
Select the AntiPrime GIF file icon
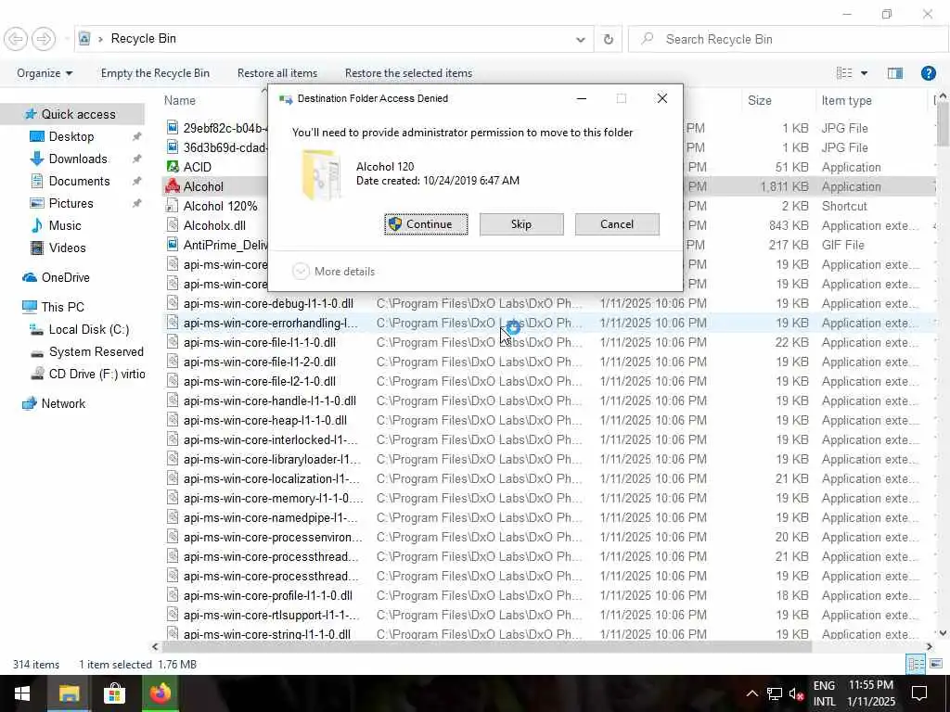click(173, 245)
